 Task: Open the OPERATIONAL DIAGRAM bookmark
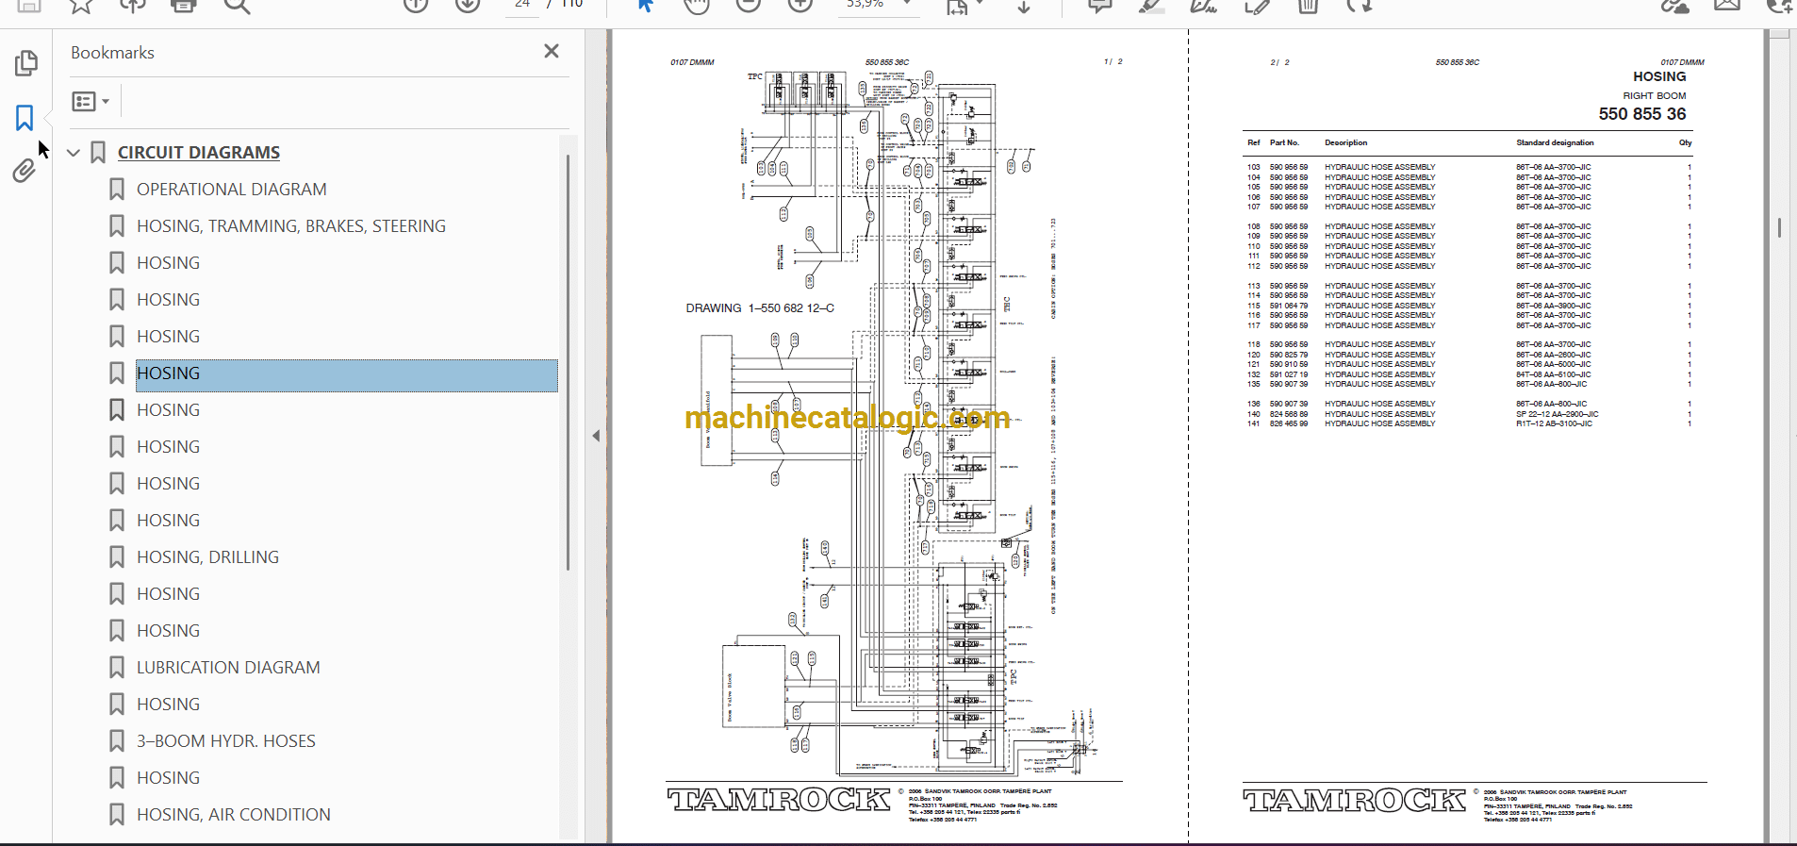pyautogui.click(x=231, y=190)
